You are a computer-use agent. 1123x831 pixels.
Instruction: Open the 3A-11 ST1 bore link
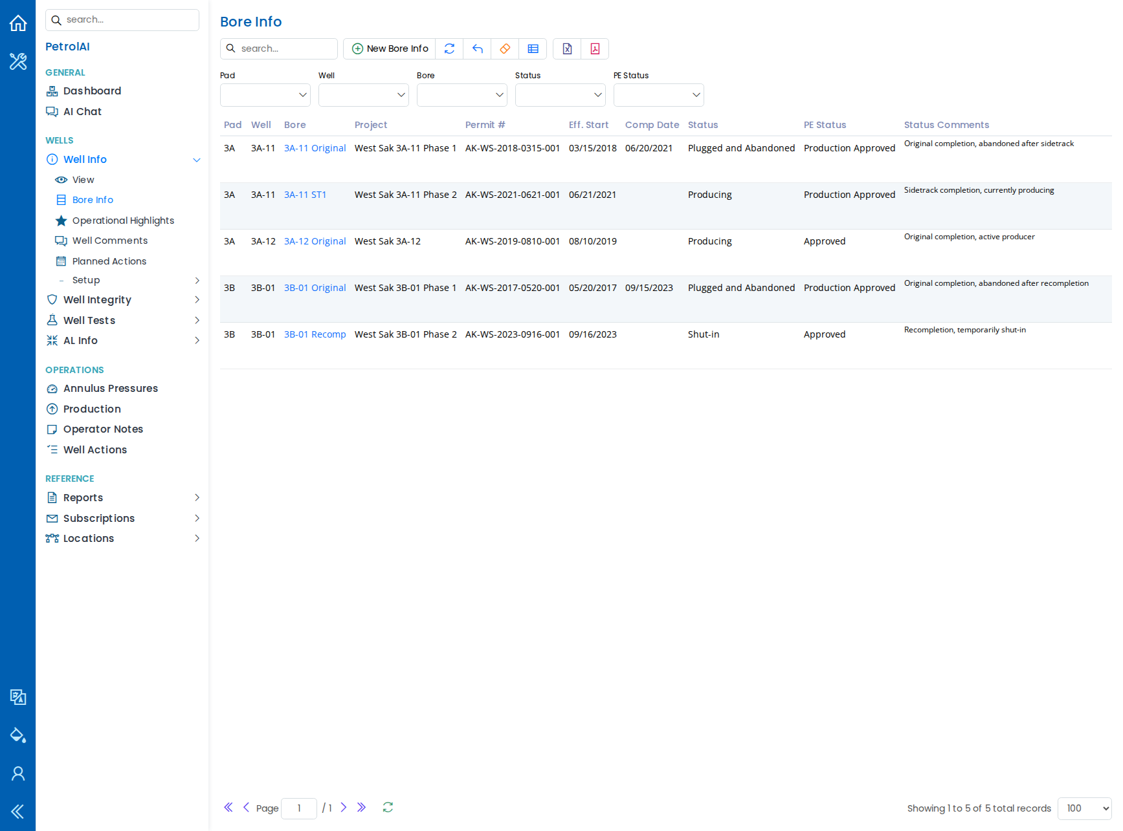click(x=305, y=195)
